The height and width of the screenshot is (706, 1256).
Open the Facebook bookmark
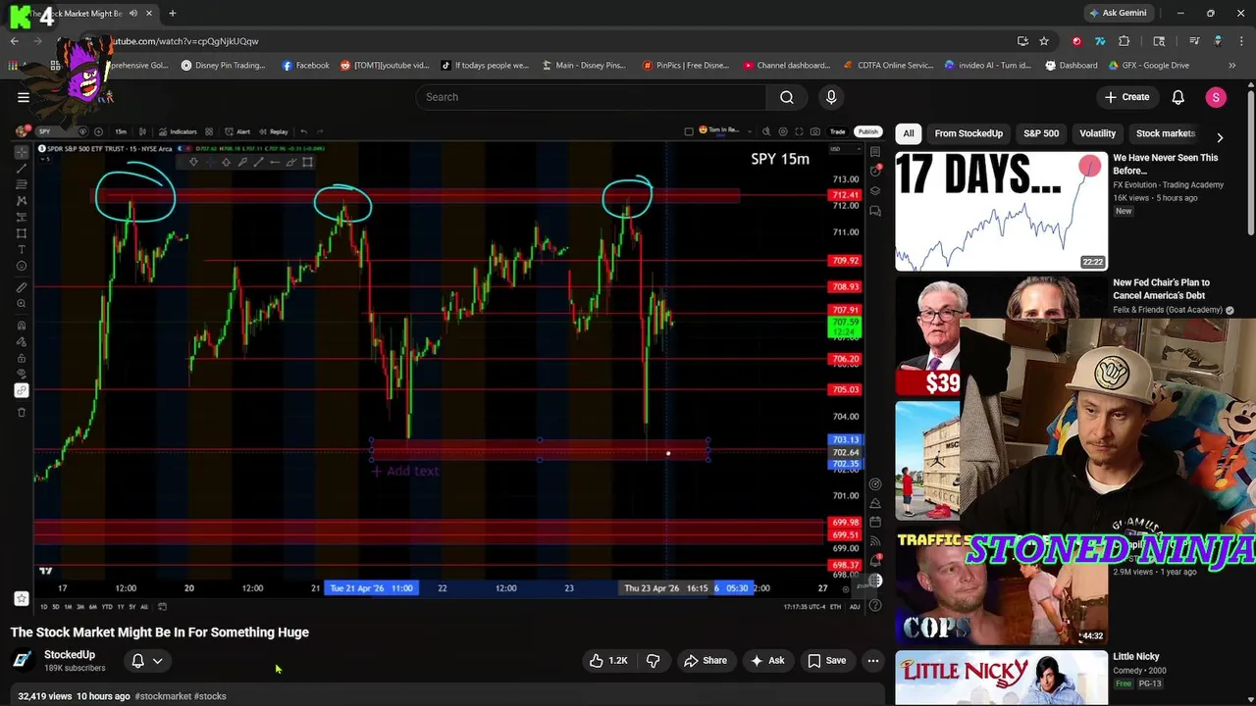click(x=305, y=66)
